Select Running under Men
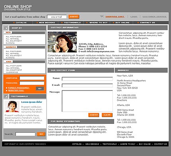 click(x=10, y=43)
